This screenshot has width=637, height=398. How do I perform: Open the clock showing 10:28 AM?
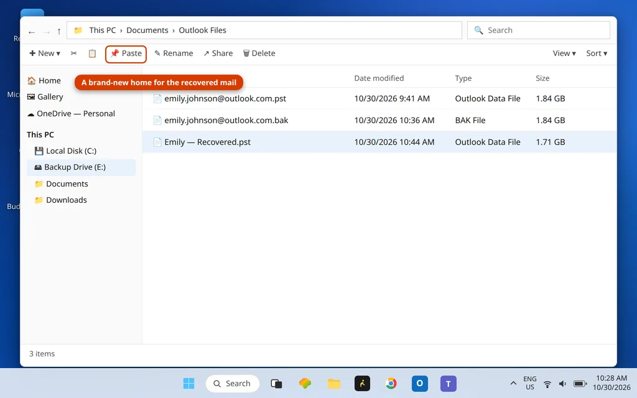click(611, 383)
